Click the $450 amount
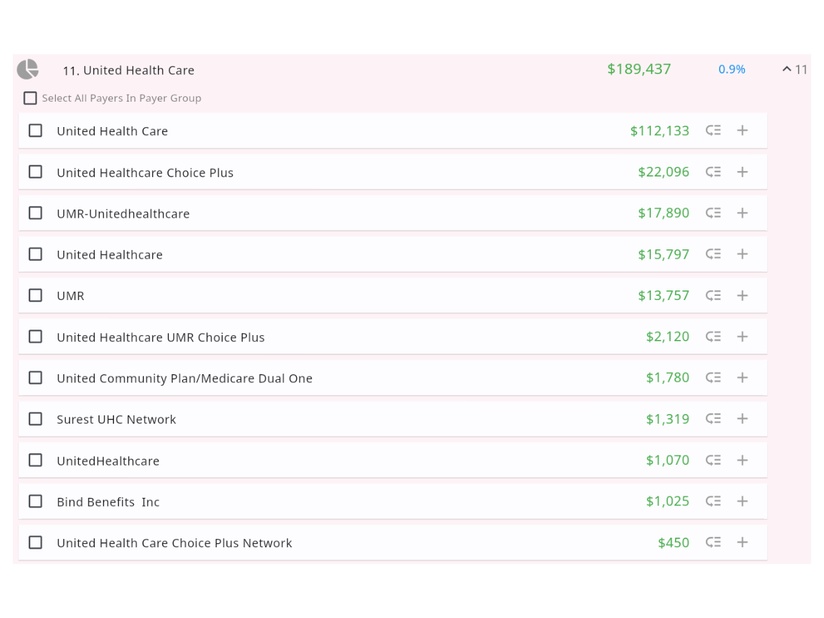824x618 pixels. 674,542
